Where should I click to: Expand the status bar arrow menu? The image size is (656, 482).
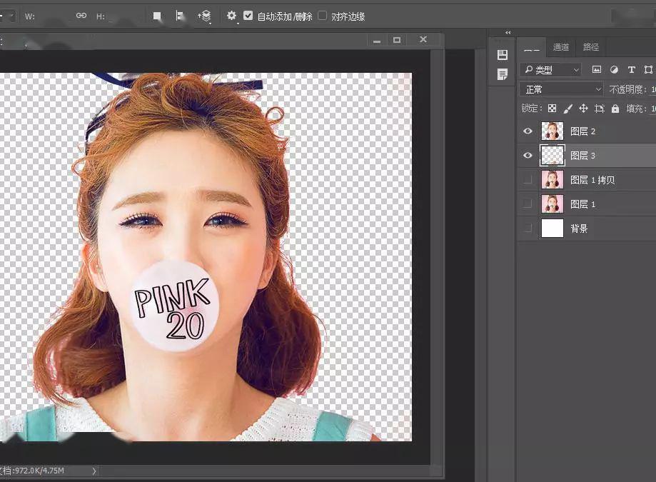tap(94, 471)
